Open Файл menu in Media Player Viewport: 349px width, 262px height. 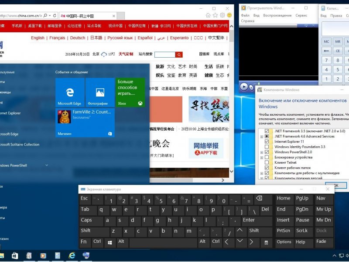tap(245, 15)
